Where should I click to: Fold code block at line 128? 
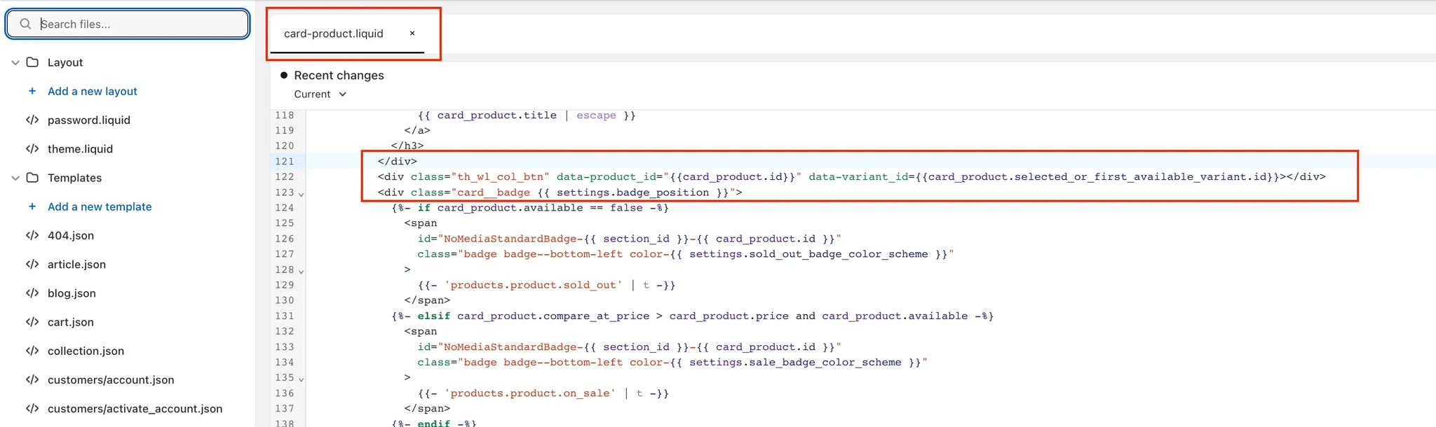302,271
